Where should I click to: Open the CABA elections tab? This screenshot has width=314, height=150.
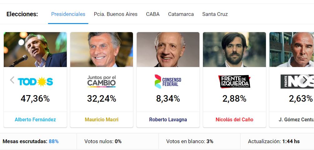tap(153, 14)
